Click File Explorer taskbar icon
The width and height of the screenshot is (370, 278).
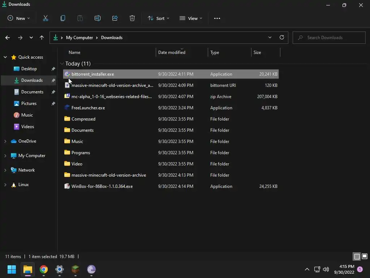pos(27,269)
